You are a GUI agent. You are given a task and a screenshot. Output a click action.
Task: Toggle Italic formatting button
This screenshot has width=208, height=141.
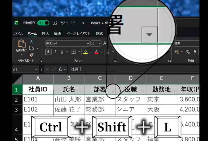pos(55,52)
